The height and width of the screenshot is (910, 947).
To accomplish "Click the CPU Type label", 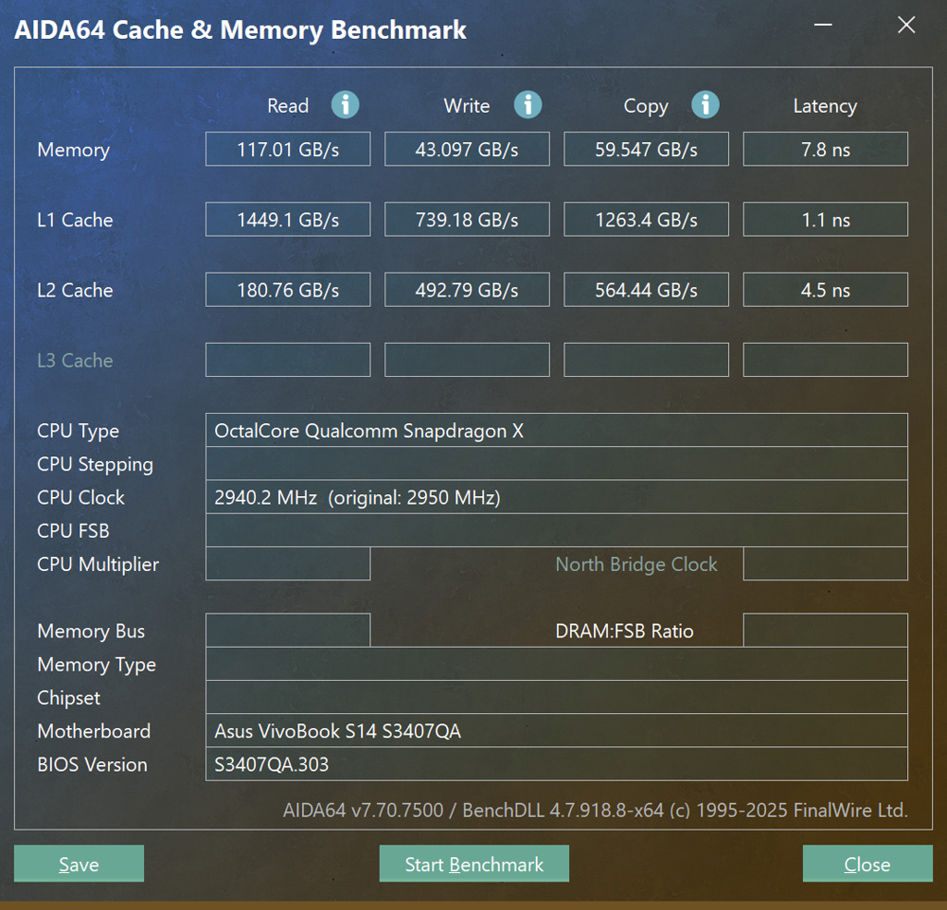I will coord(78,431).
